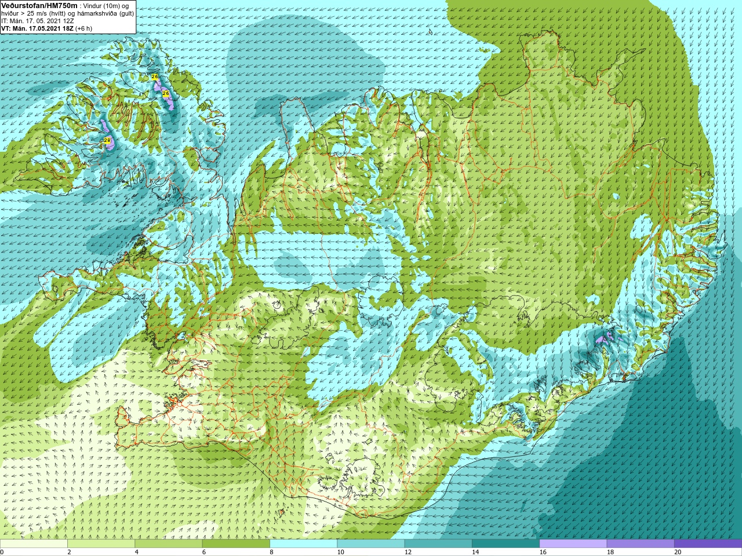742x556 pixels.
Task: Click the legend scale number 0
Action: click(2, 552)
